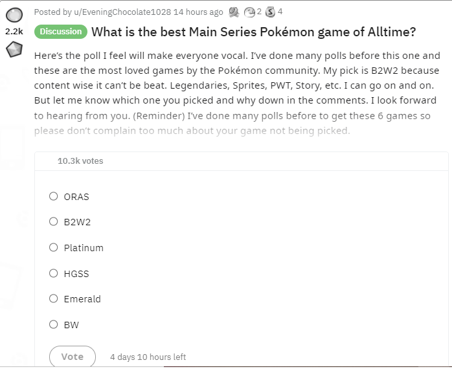Click the faded last line of post text

[192, 131]
